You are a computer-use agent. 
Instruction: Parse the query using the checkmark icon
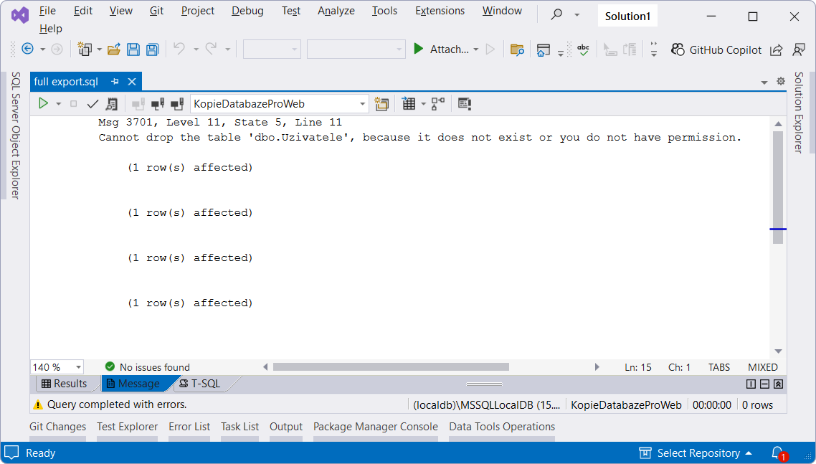click(92, 103)
